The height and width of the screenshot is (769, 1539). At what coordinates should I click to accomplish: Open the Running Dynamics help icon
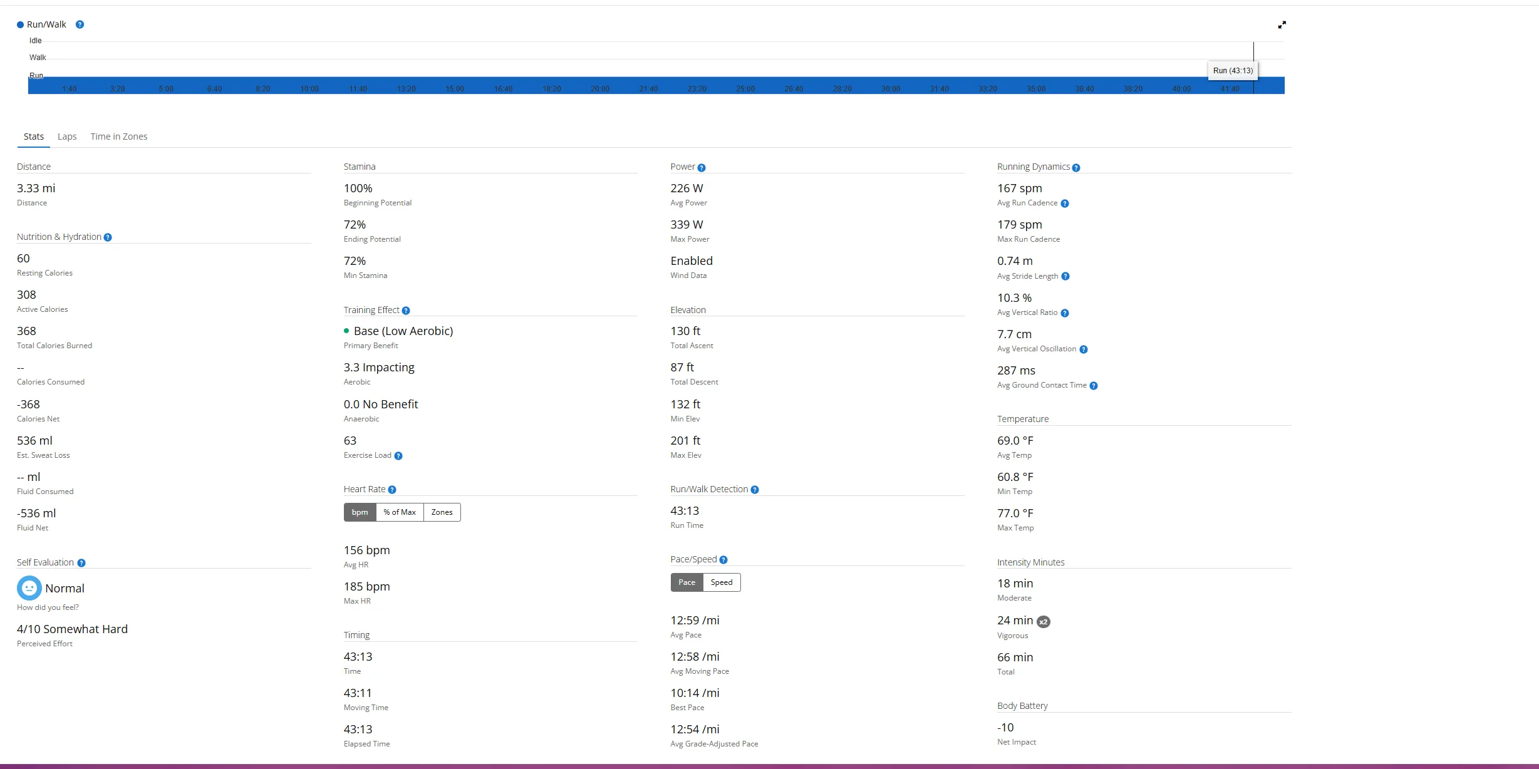point(1076,168)
